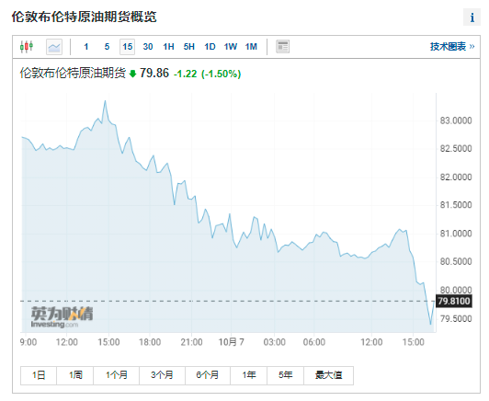The image size is (489, 401).
Task: Select the 5 minute interval
Action: point(107,47)
